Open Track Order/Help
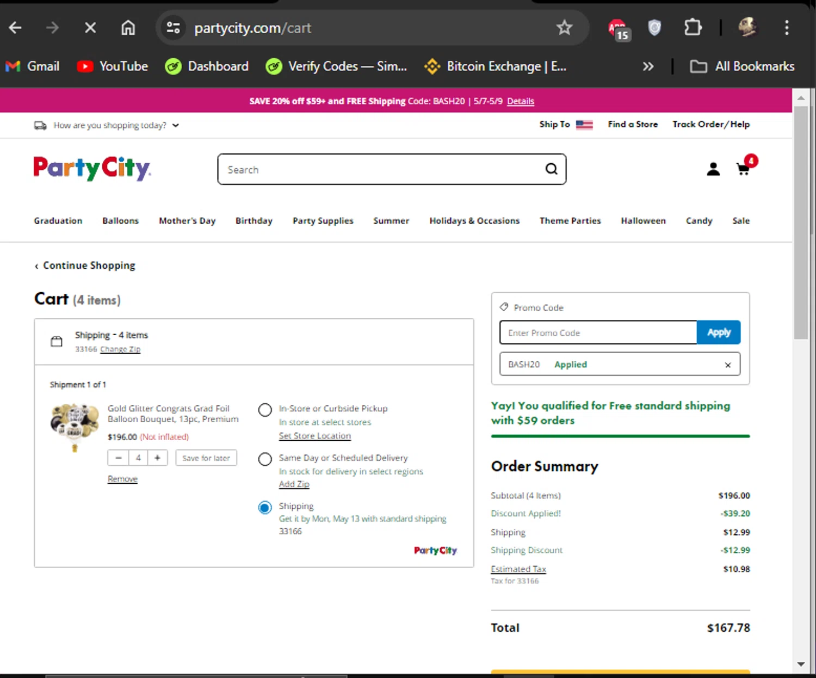The width and height of the screenshot is (816, 678). (x=711, y=125)
